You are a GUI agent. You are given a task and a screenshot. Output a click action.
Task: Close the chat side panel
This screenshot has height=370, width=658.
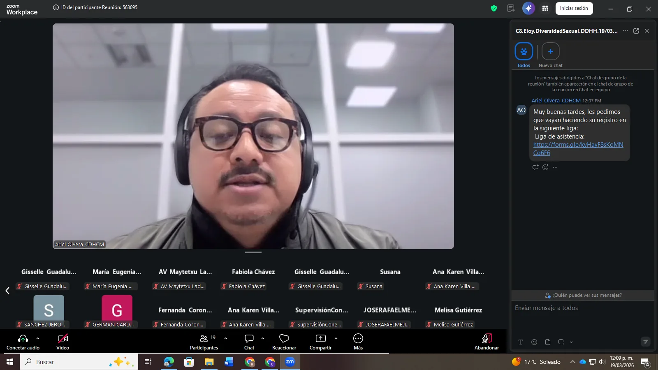pos(647,31)
